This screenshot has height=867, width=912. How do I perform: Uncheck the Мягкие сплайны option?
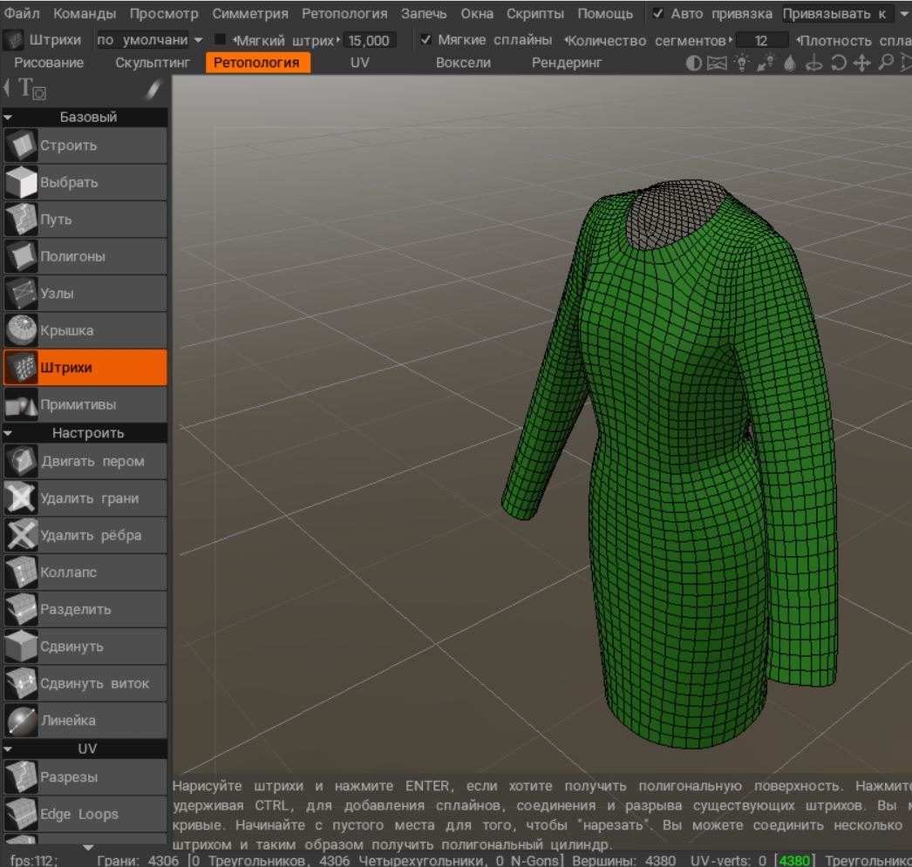pos(425,40)
